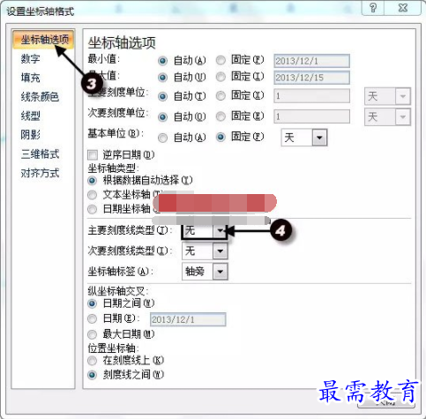Viewport: 426px width, 419px height.
Task: Close the 设置坐标轴格式 dialog
Action: tap(403, 8)
